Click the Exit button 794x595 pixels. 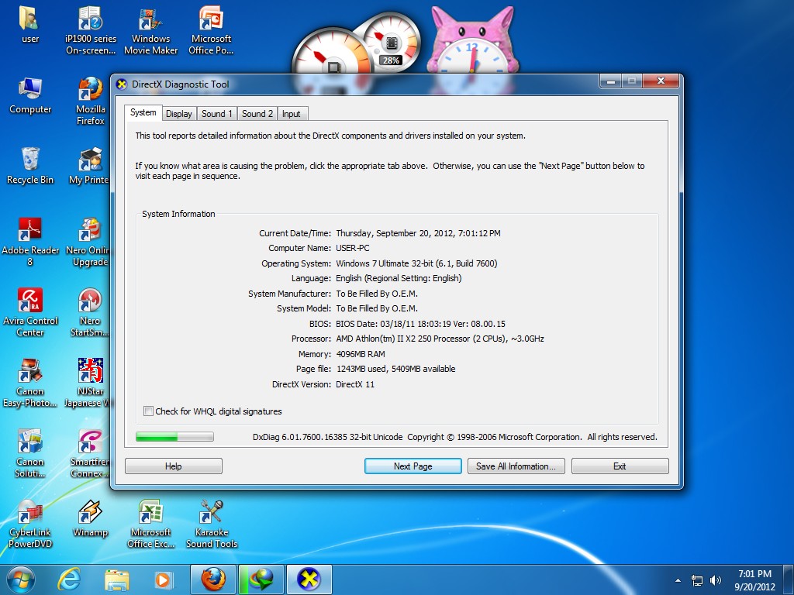620,466
